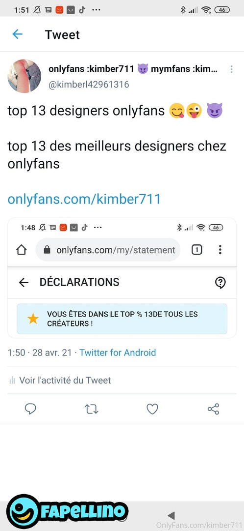The image size is (244, 531).
Task: Open the embedded browser's three-dot menu
Action: point(220,250)
